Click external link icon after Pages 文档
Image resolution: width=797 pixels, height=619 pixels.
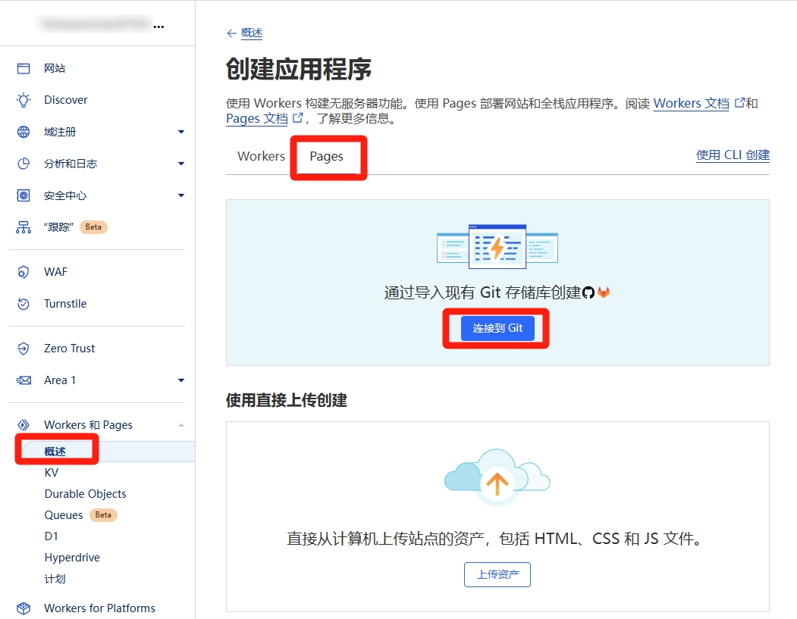pos(298,117)
